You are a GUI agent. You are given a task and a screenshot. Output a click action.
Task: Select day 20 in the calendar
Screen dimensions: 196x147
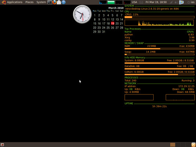117,24
